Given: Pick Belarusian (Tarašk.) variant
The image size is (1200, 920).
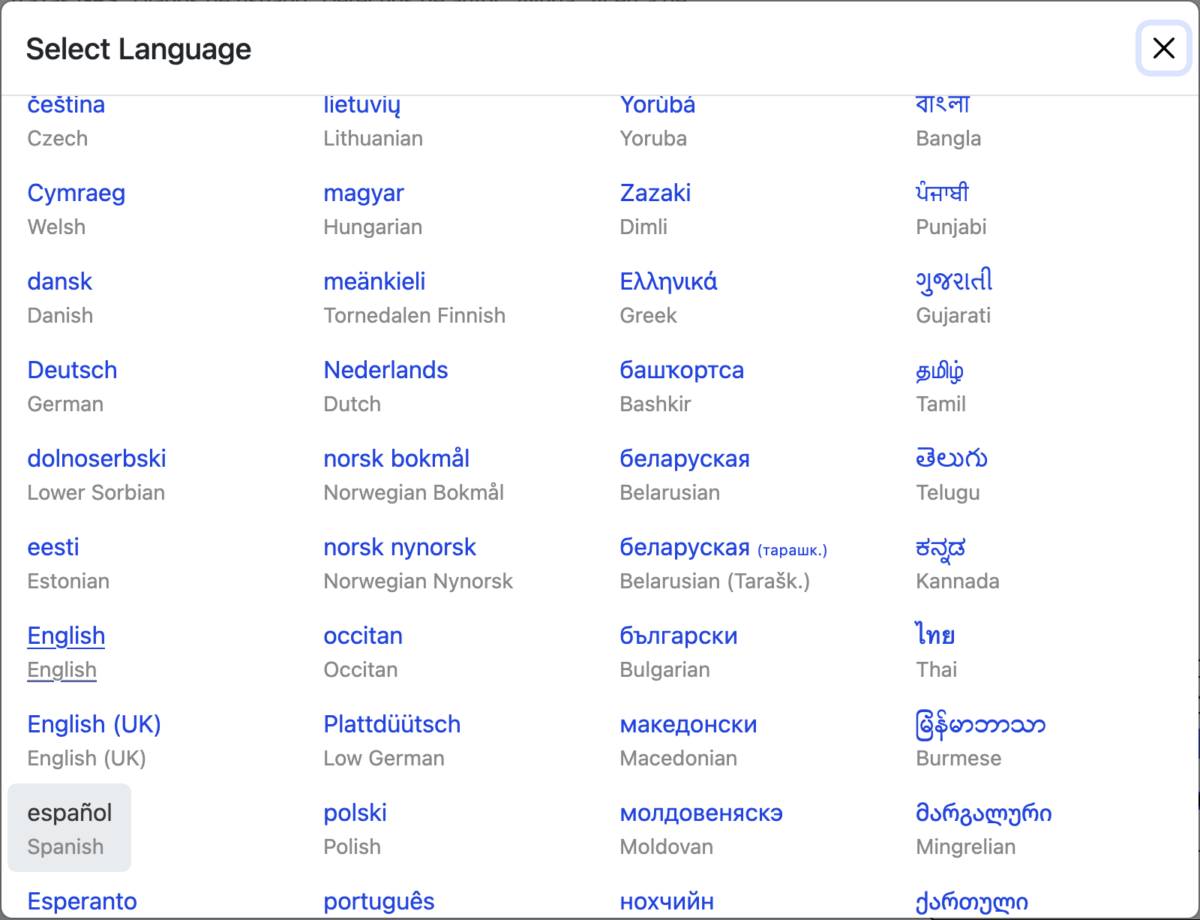Looking at the screenshot, I should pyautogui.click(x=722, y=549).
